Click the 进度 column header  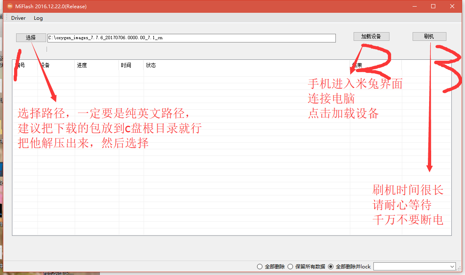point(97,65)
